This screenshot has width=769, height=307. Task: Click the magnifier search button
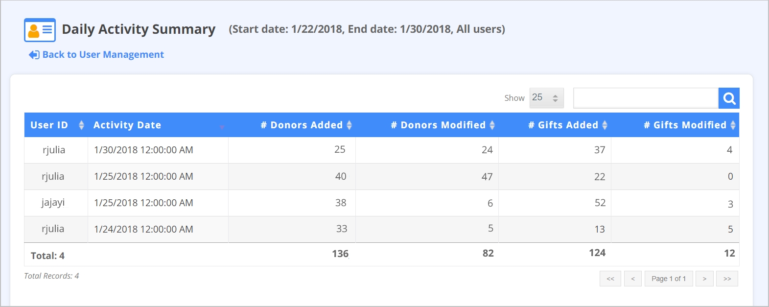[x=729, y=98]
